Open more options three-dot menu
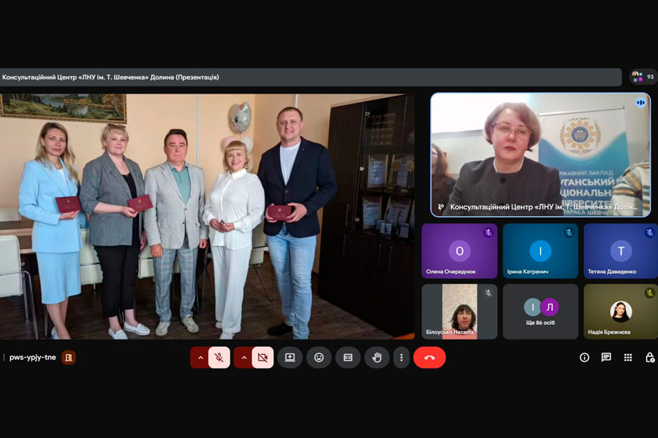 [401, 358]
